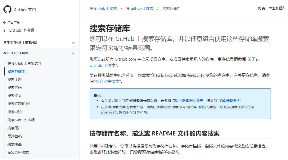Click the GitHub Octocat logo icon
This screenshot has height=160, width=288.
pos(7,9)
